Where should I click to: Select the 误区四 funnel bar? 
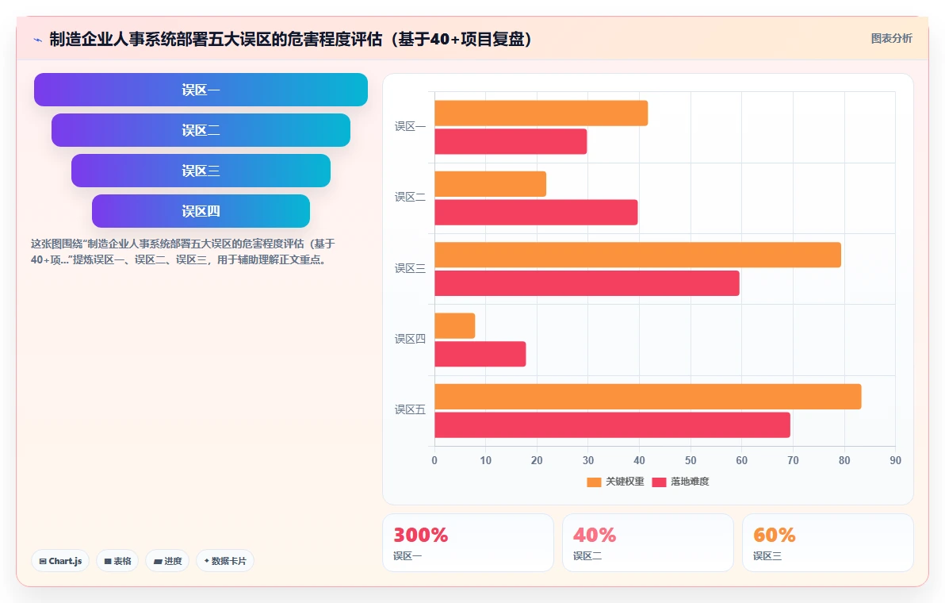point(201,211)
